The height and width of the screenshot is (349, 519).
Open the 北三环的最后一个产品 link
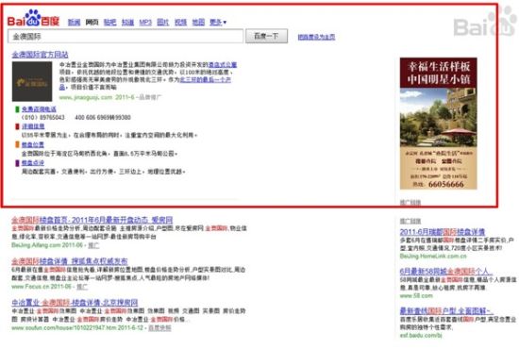click(205, 80)
